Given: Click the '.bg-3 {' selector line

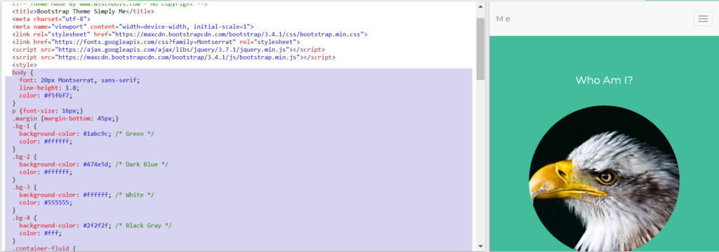Looking at the screenshot, I should (25, 188).
